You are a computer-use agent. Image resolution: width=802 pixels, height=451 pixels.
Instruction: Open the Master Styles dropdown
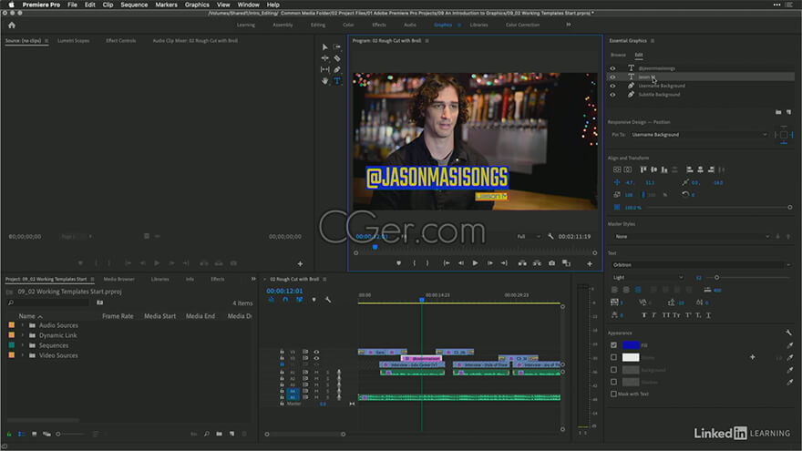click(692, 236)
